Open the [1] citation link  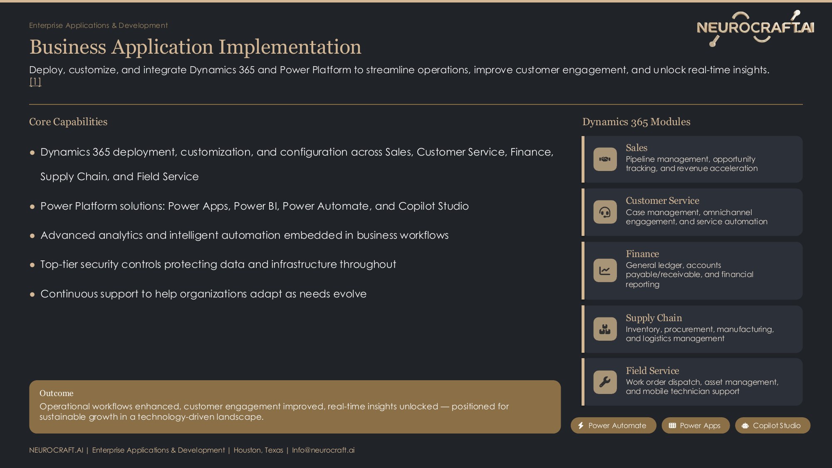[x=35, y=82]
